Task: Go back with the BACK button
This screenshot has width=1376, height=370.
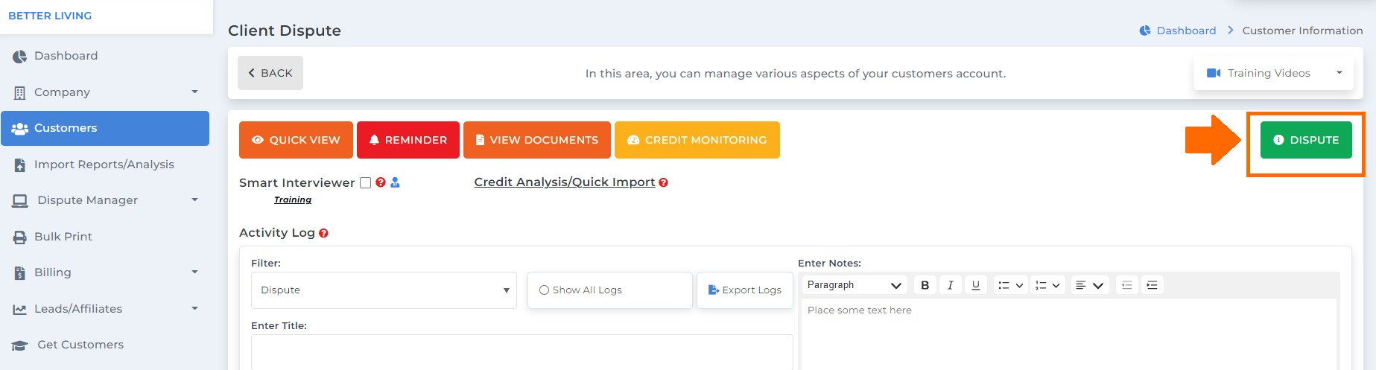Action: point(270,73)
